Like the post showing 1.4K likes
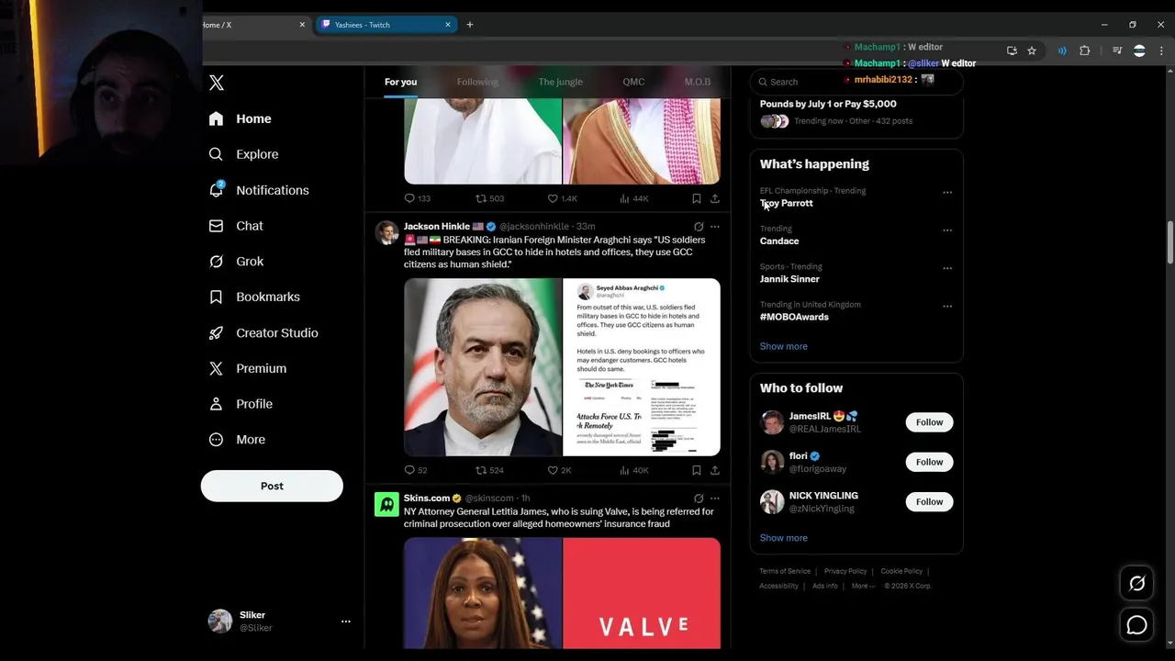Screen dimensions: 1175x661 tap(562, 198)
